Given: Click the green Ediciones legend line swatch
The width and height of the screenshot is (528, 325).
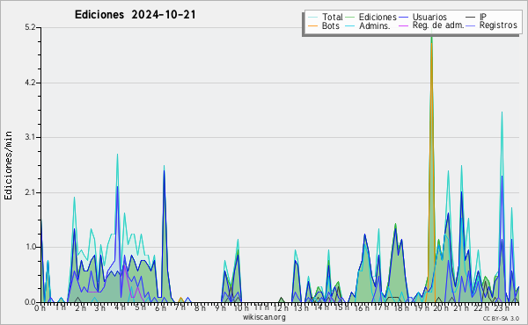Looking at the screenshot, I should (x=350, y=18).
